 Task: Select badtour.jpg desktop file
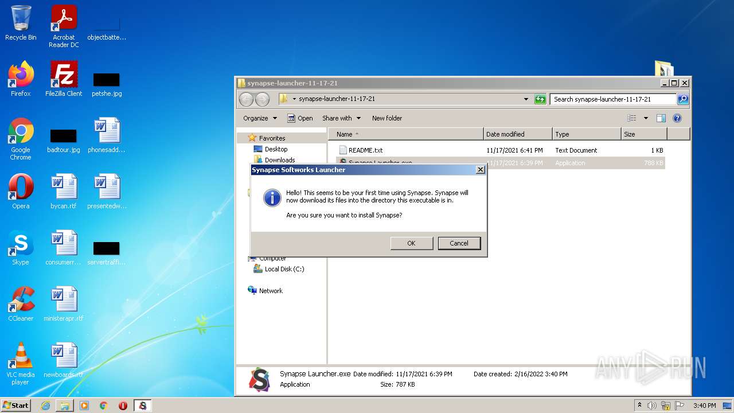[64, 140]
